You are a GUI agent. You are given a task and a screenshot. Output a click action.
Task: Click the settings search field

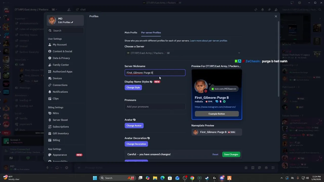(x=65, y=31)
